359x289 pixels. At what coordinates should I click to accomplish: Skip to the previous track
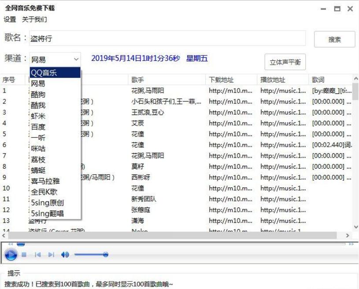[37, 255]
